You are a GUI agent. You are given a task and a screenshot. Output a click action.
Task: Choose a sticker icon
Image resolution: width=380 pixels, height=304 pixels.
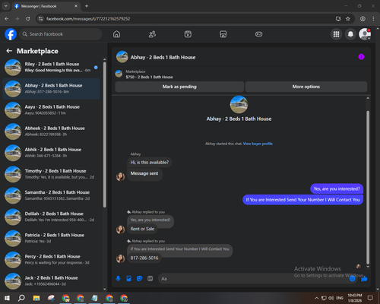[139, 279]
